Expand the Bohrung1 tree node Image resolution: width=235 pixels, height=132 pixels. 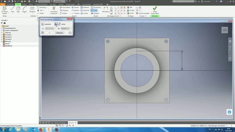point(1,41)
